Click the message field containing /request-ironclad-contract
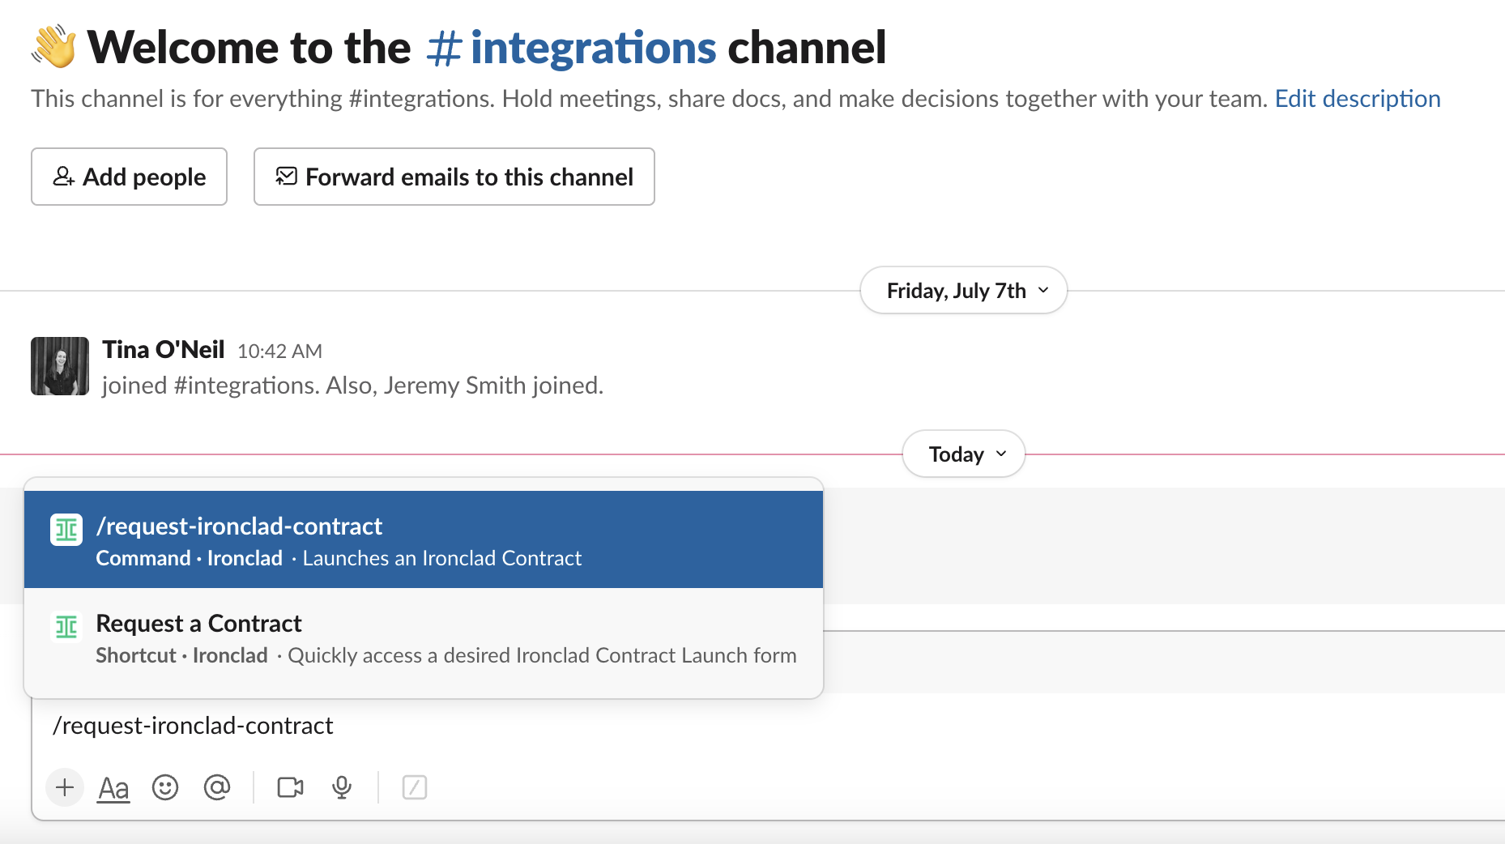This screenshot has height=844, width=1505. (768, 726)
